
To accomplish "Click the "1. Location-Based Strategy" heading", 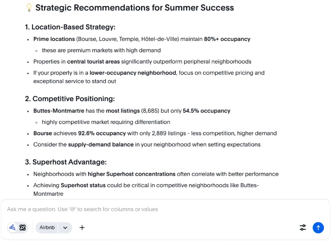I will [x=70, y=27].
